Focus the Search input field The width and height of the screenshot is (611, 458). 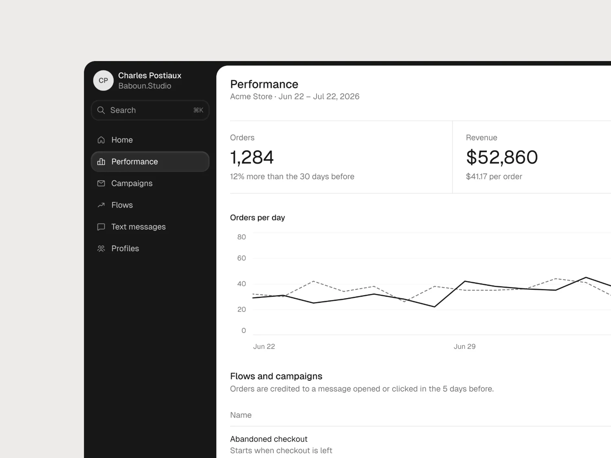click(x=150, y=110)
